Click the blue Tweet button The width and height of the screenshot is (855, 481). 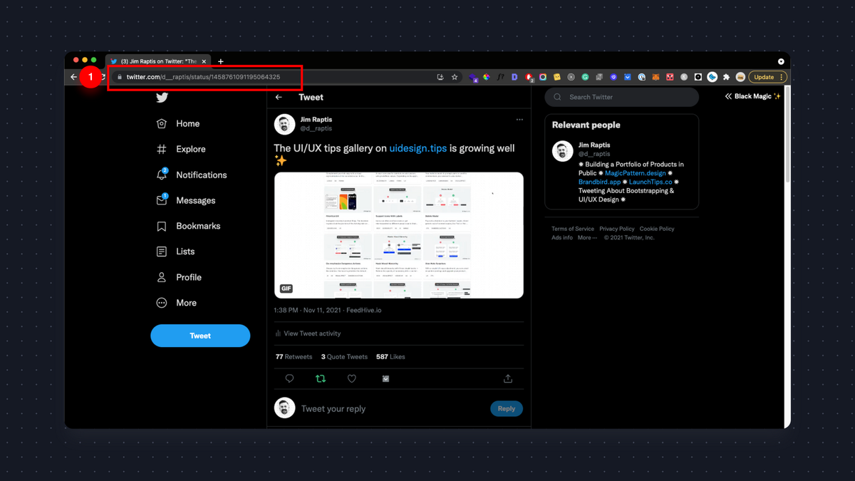click(x=200, y=336)
